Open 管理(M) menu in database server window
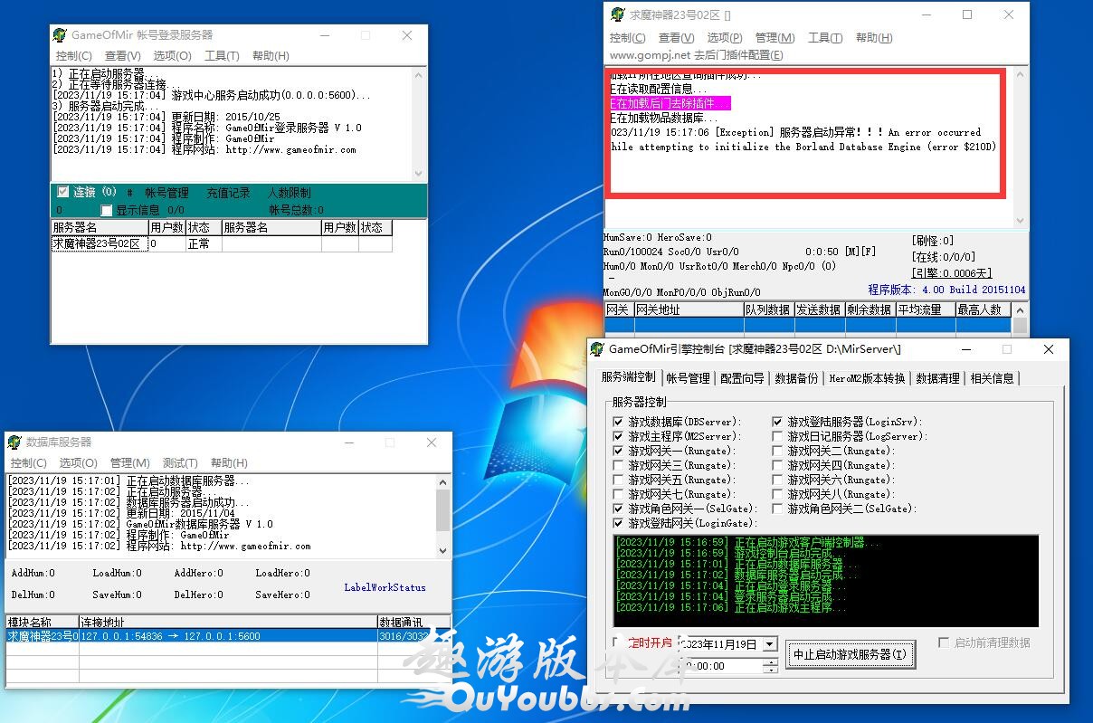 129,463
